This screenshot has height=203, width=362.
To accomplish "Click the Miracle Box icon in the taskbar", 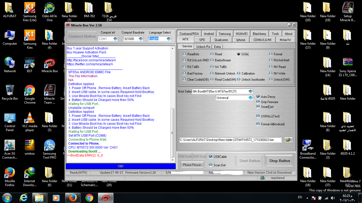I will pos(105,198).
